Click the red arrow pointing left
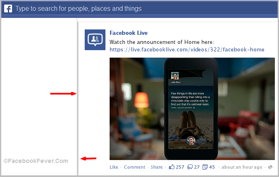This screenshot has width=279, height=177. point(88,158)
